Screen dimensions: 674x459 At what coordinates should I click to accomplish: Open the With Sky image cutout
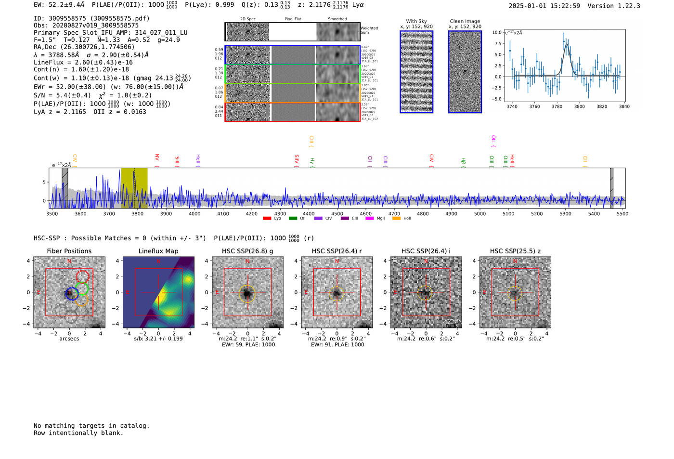(x=416, y=72)
